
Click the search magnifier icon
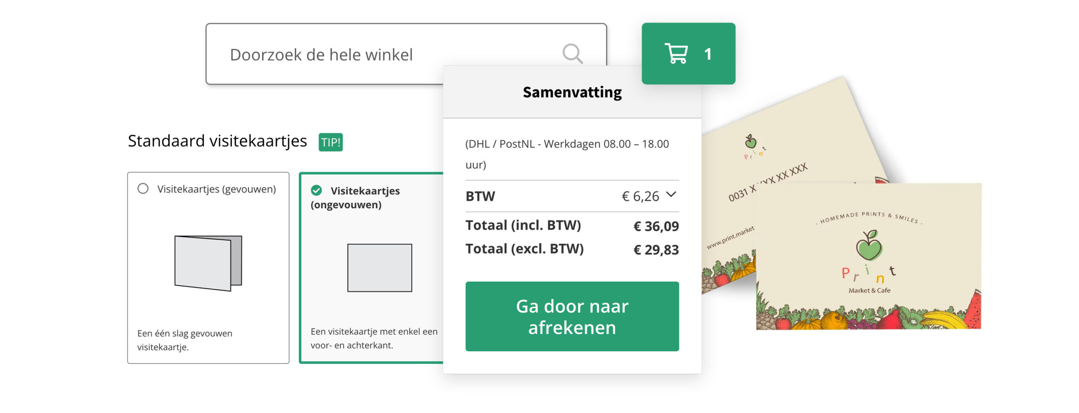(x=572, y=54)
